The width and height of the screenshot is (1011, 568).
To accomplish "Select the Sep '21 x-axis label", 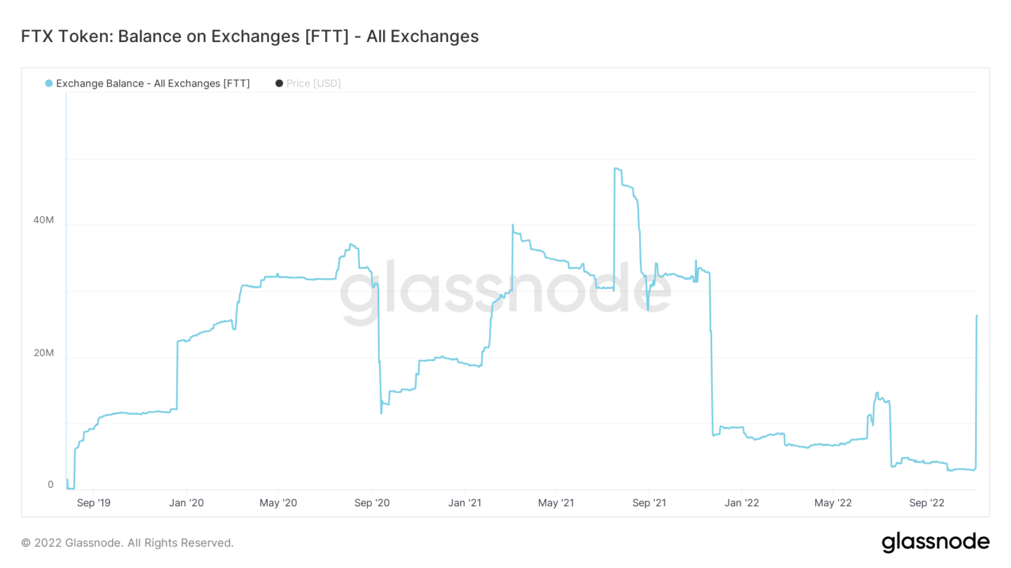I will point(649,503).
